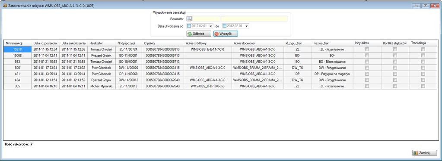The height and width of the screenshot is (161, 442).
Task: Select transaction number cell 933
Action: (x=17, y=62)
